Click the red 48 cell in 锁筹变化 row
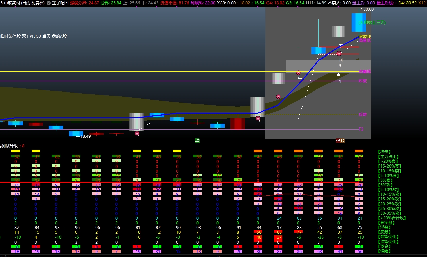This screenshot has width=427, height=257. tap(258, 237)
